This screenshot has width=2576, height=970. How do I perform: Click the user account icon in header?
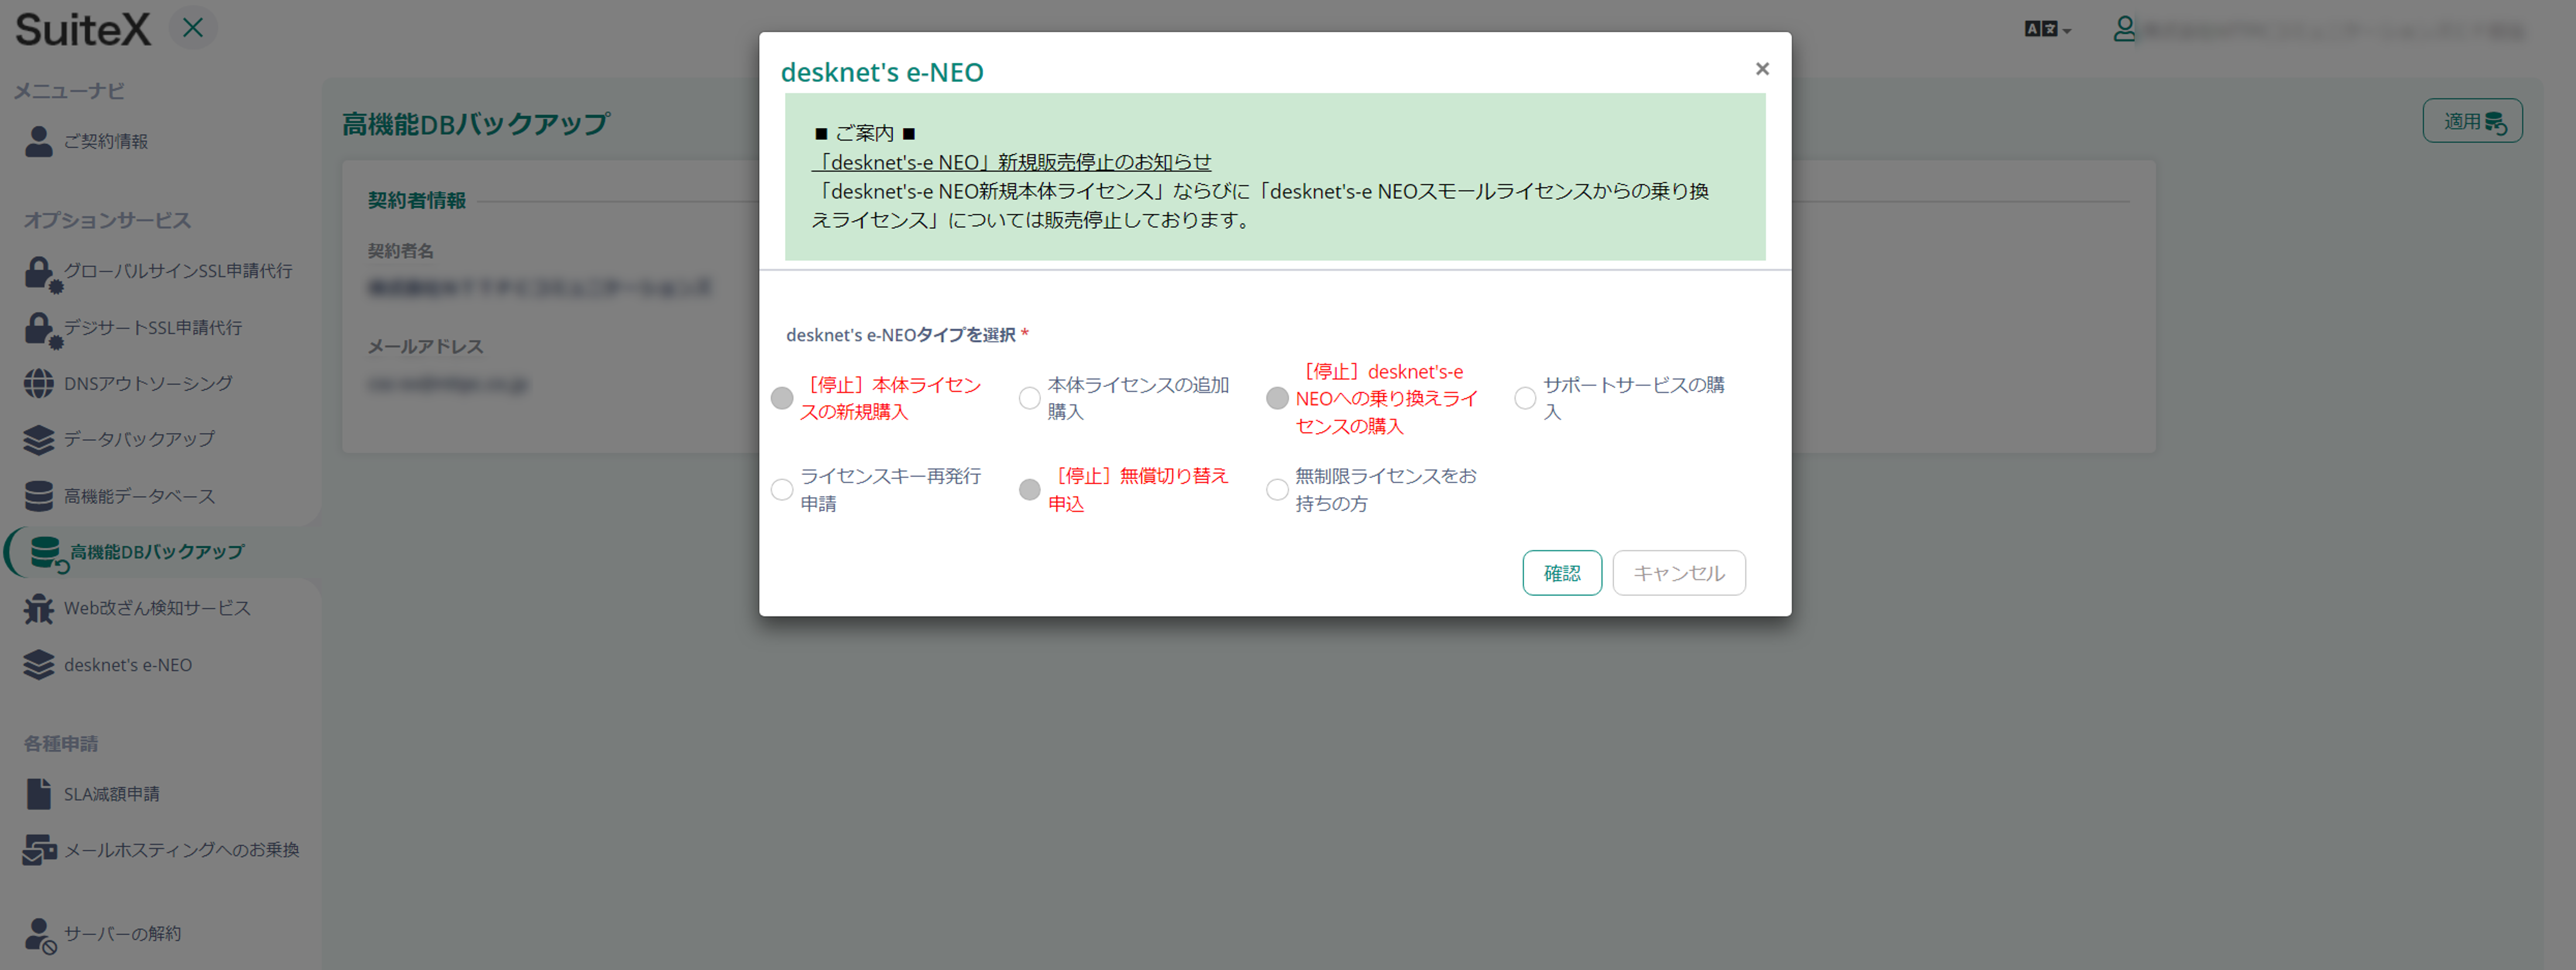[2124, 29]
